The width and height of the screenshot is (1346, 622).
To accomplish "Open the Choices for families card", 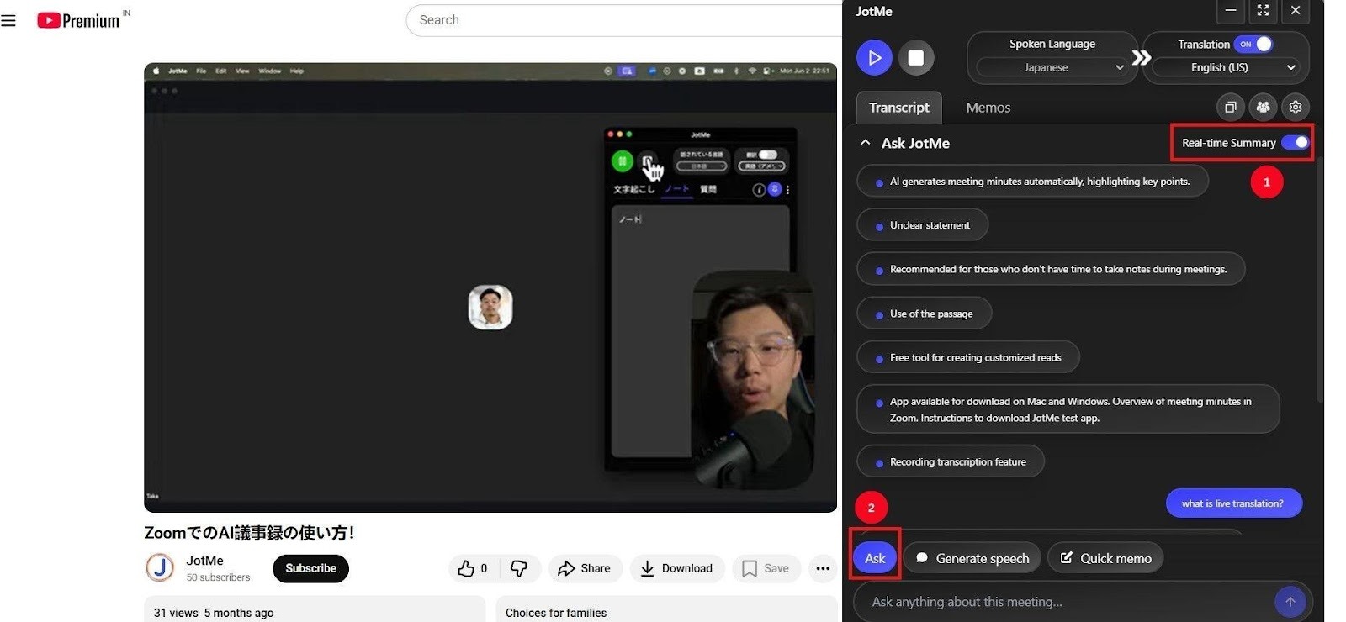I will (667, 610).
